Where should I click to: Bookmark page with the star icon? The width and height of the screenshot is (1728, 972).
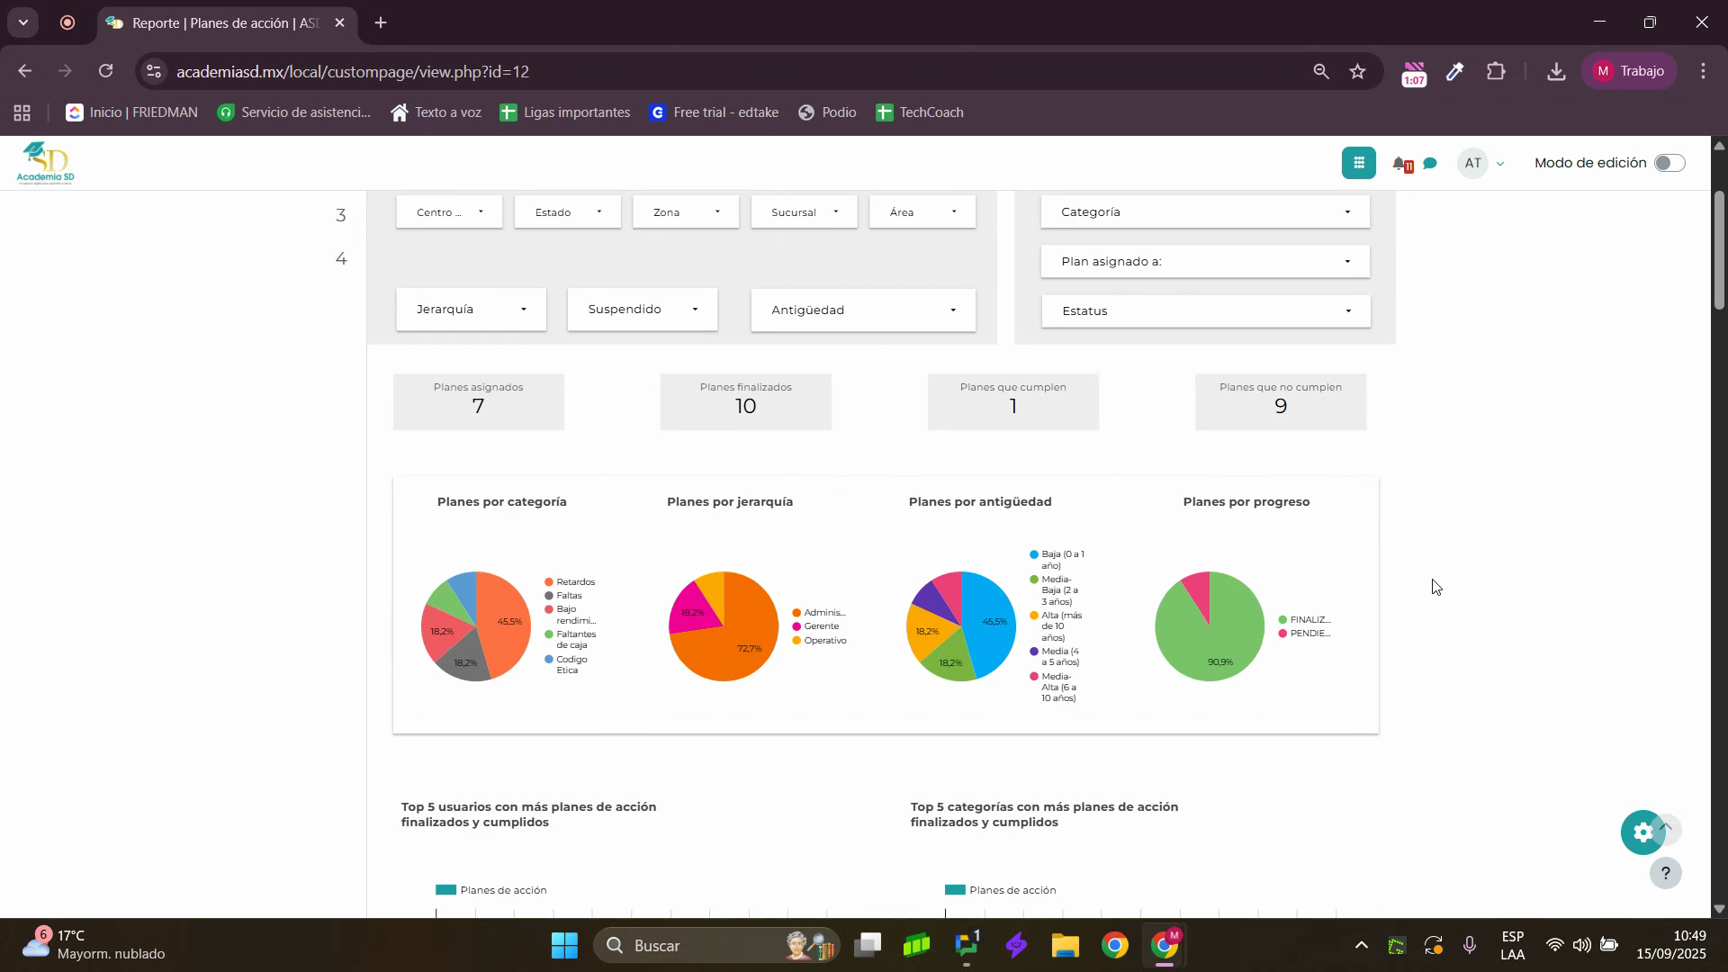coord(1357,71)
